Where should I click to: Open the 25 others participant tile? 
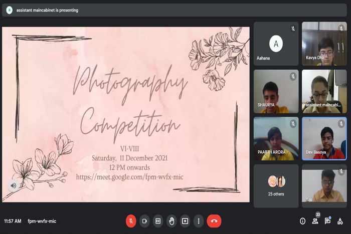coord(276,186)
